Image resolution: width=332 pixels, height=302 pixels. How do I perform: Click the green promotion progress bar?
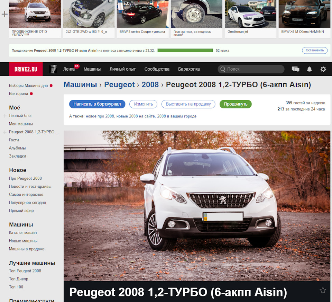(x=185, y=50)
